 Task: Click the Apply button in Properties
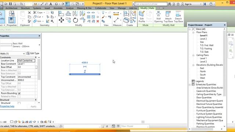click(33, 106)
